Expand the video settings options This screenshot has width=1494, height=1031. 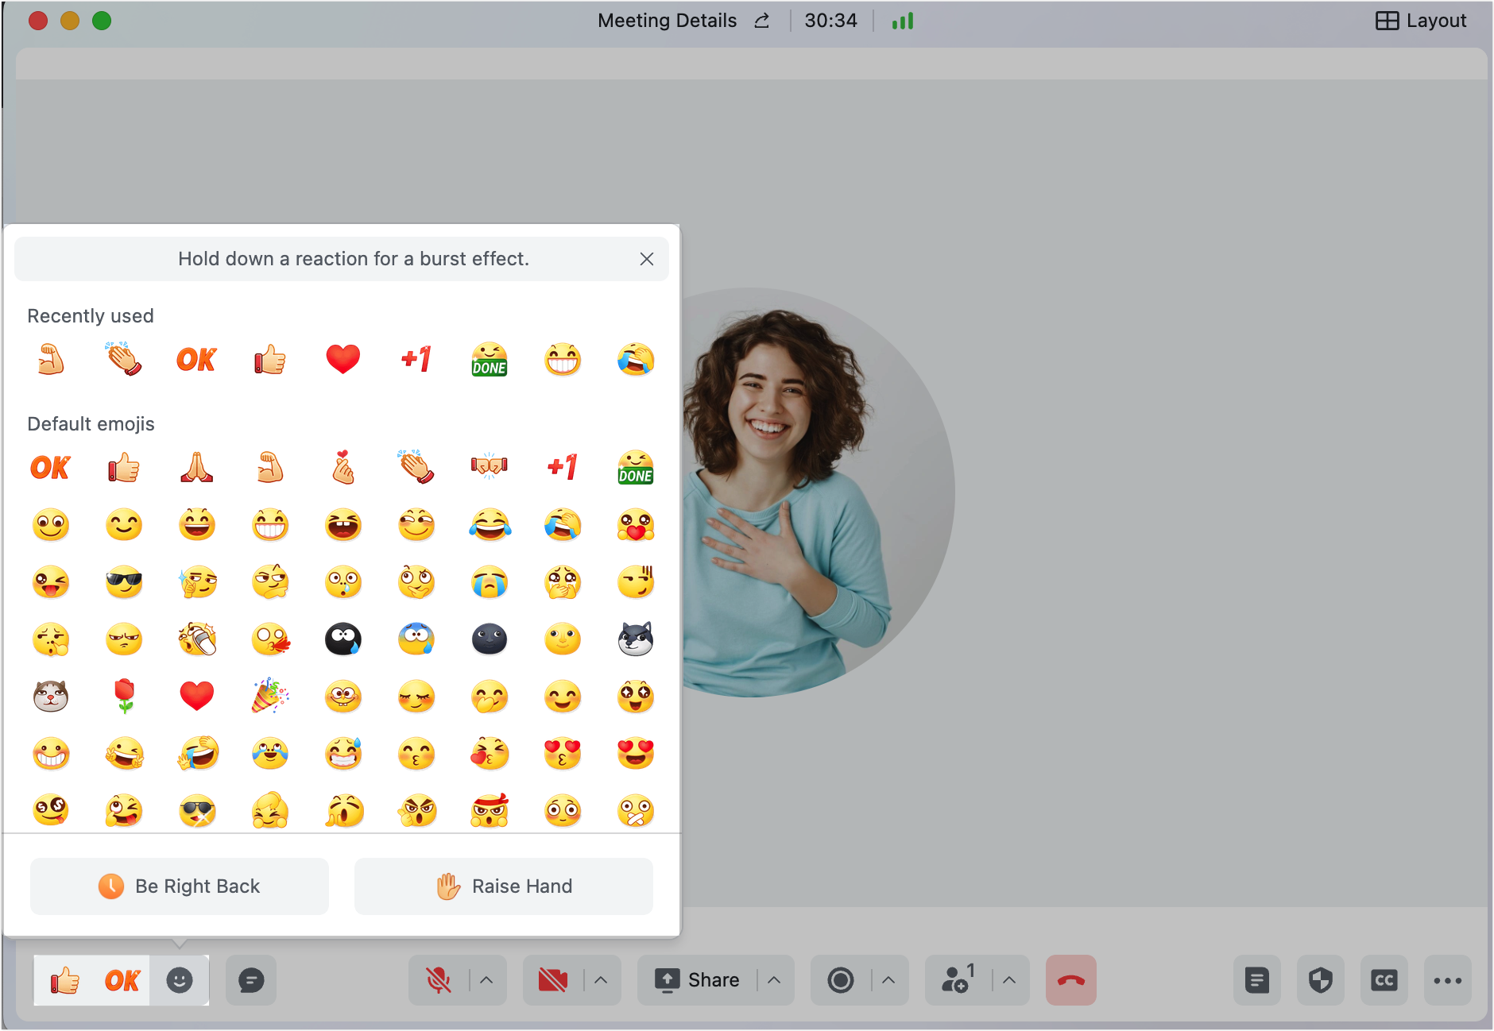602,980
